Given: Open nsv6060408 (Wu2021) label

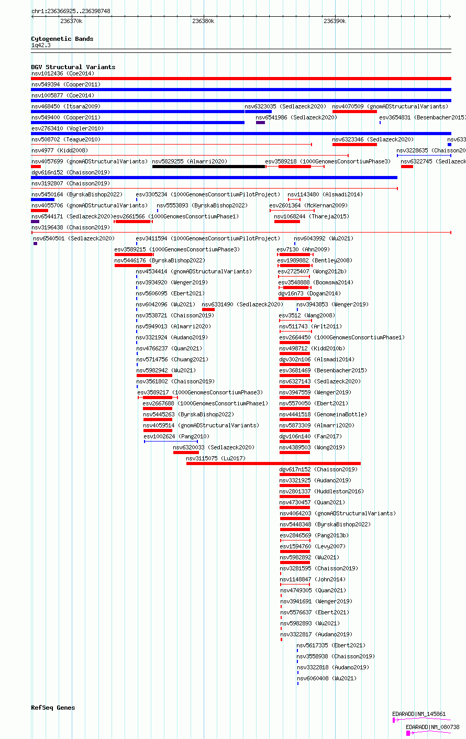Looking at the screenshot, I should (327, 678).
